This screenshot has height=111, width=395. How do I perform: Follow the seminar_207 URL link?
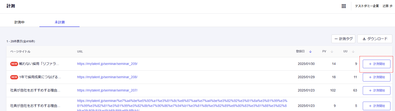[107, 90]
